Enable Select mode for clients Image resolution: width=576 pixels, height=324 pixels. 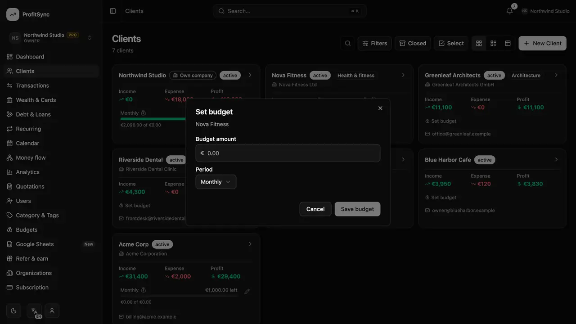tap(451, 43)
